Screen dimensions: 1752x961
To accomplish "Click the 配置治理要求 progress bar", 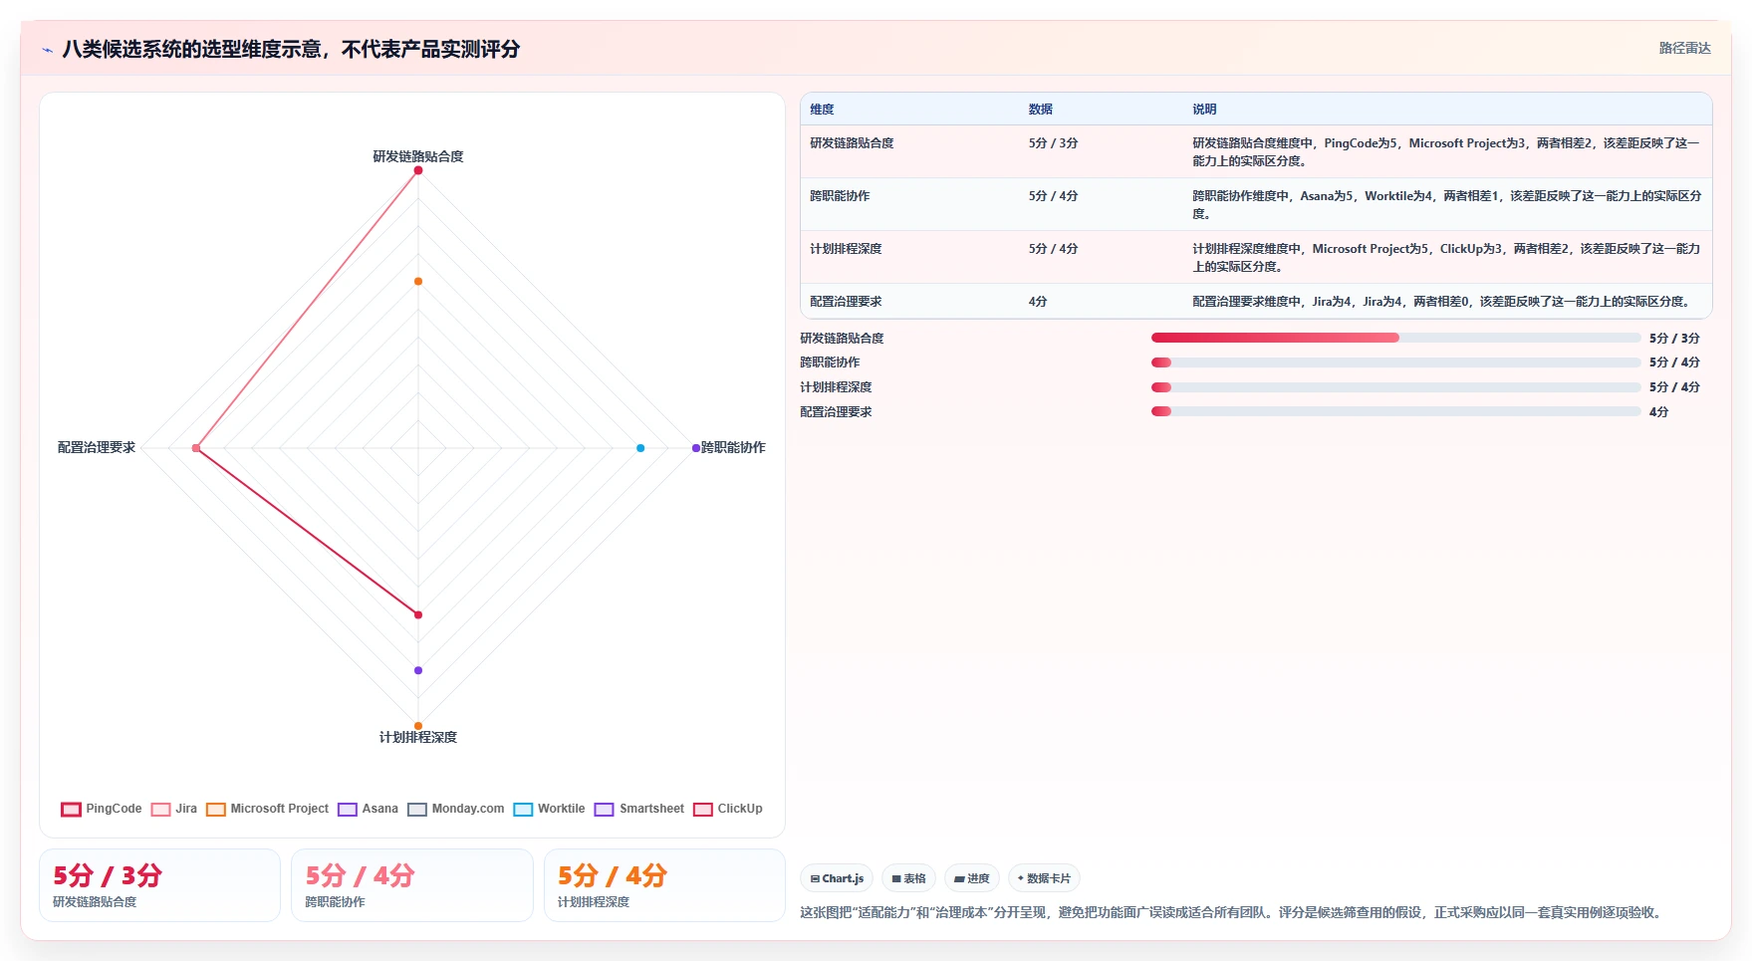I will point(1395,411).
